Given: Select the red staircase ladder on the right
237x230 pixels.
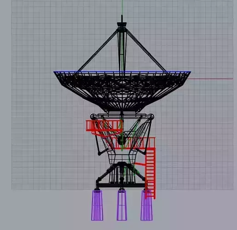Looking at the screenshot, I should 150,173.
